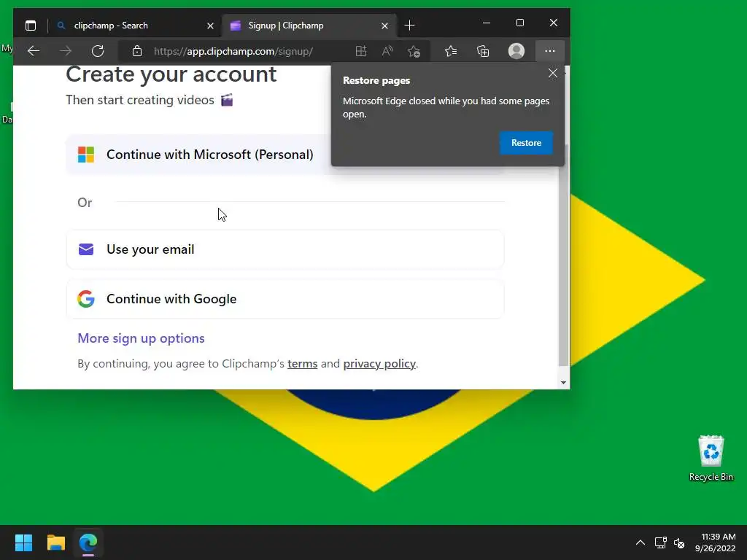Open the clock and date flyout
747x560 pixels.
(716, 542)
